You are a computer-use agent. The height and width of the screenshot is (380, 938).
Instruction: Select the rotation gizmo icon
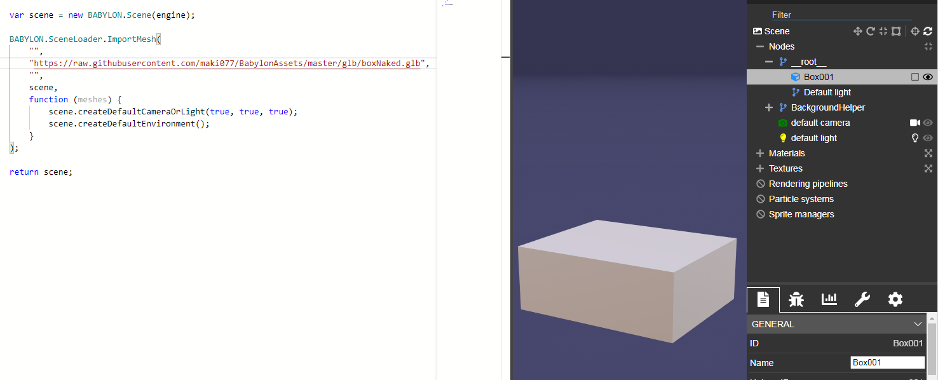871,31
